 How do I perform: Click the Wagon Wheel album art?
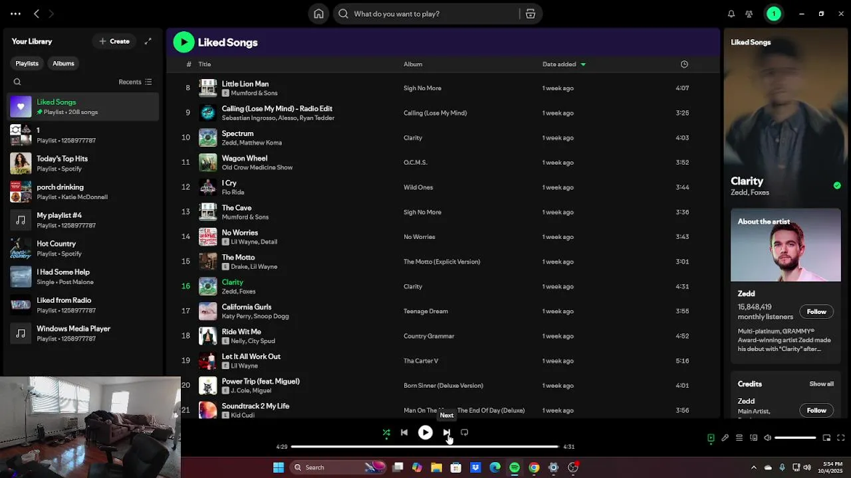208,163
